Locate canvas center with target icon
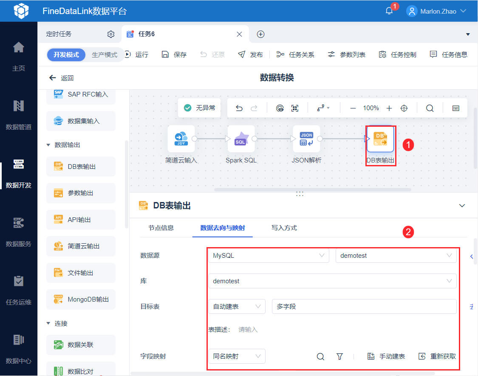Viewport: 478px width, 376px height. pyautogui.click(x=404, y=108)
